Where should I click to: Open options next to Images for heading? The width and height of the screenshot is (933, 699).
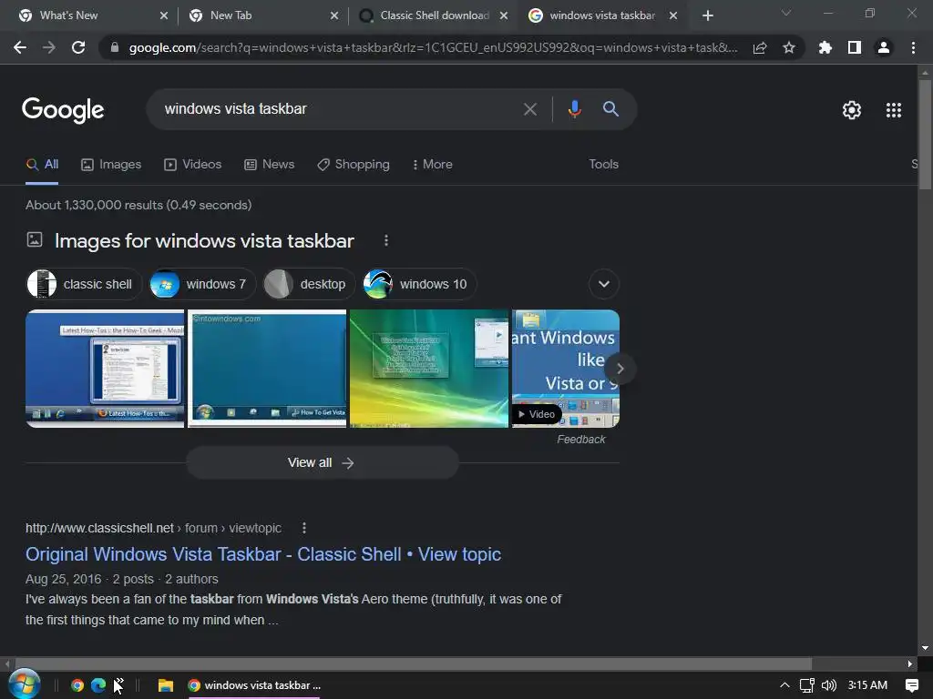pyautogui.click(x=386, y=240)
